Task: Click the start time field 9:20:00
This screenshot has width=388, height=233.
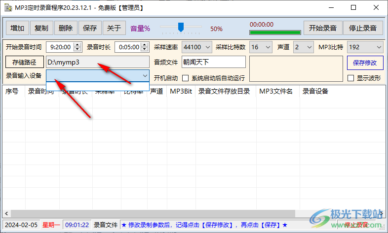Action: (x=60, y=47)
